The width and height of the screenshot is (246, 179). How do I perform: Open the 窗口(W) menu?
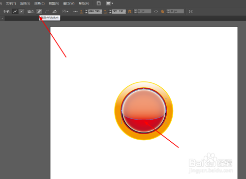(69, 3)
